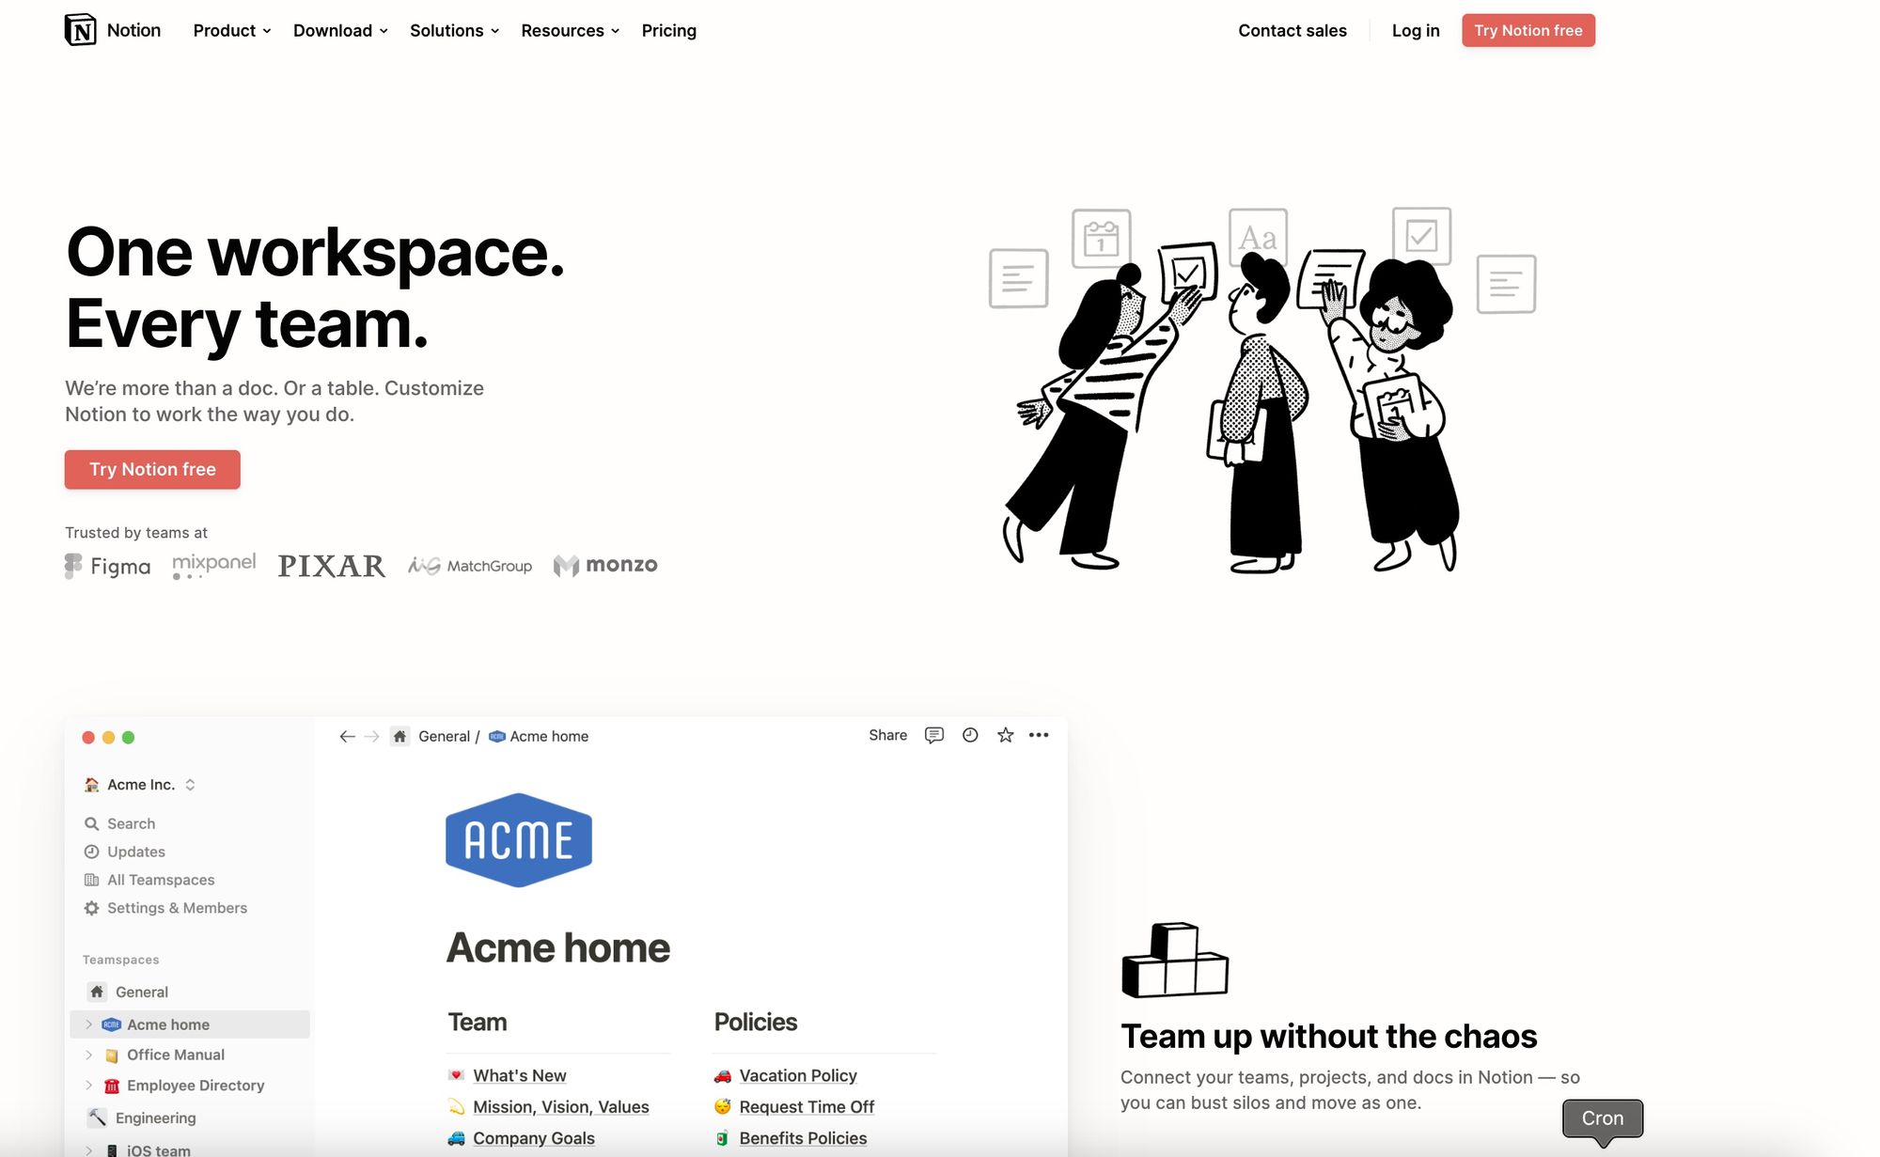Click the Log in menu item
The height and width of the screenshot is (1157, 1880).
tap(1416, 29)
